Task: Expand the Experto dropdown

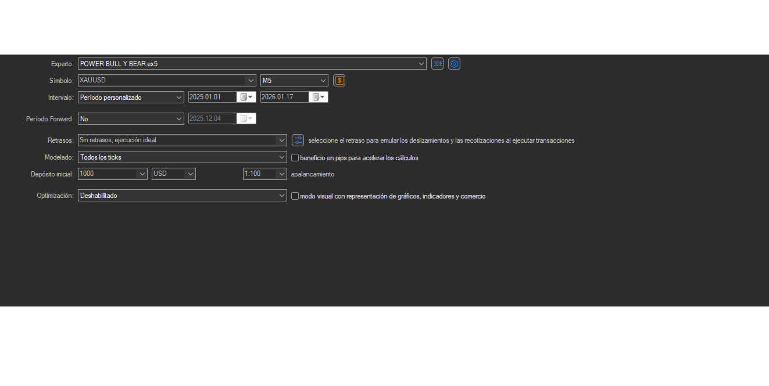Action: (x=422, y=64)
